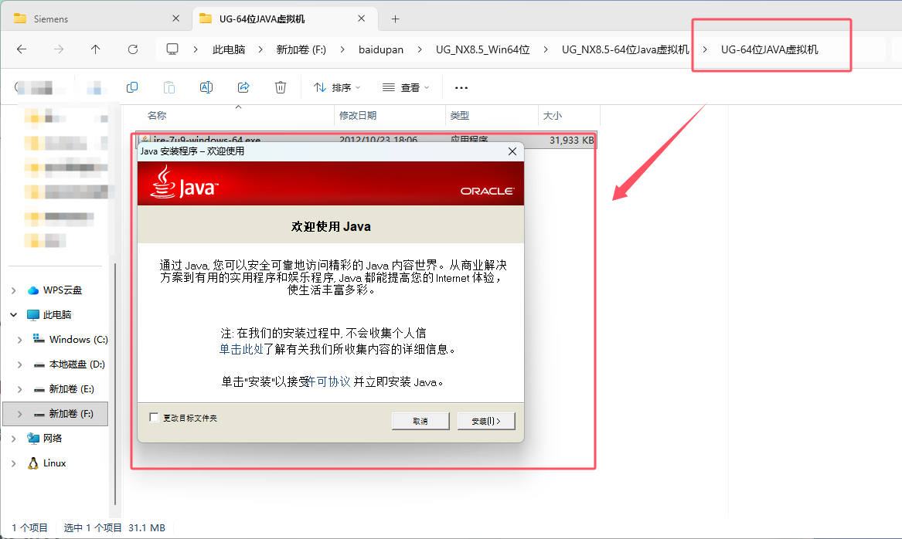Viewport: 902px width, 539px height.
Task: Select 此电脑 in sidebar
Action: [x=49, y=315]
